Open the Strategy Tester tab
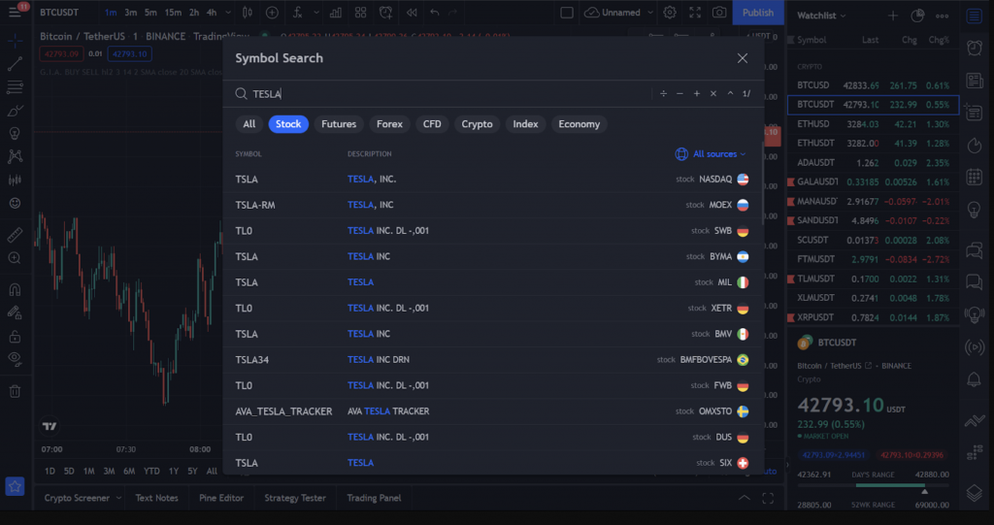The width and height of the screenshot is (994, 525). point(295,498)
